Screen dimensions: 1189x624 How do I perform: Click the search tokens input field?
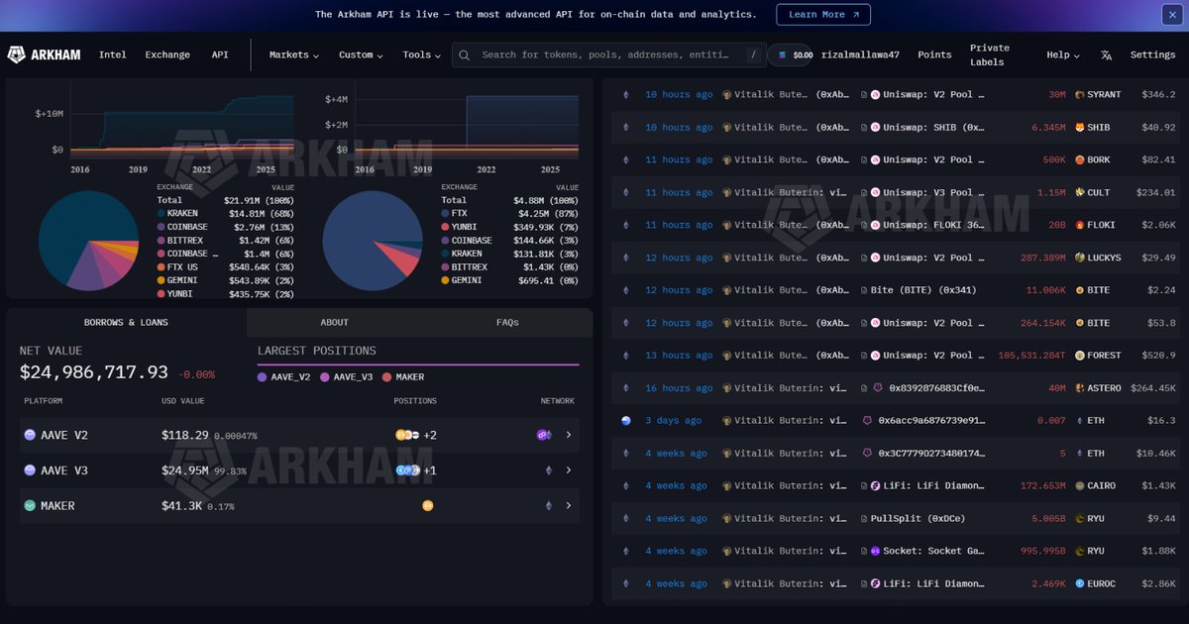point(609,55)
